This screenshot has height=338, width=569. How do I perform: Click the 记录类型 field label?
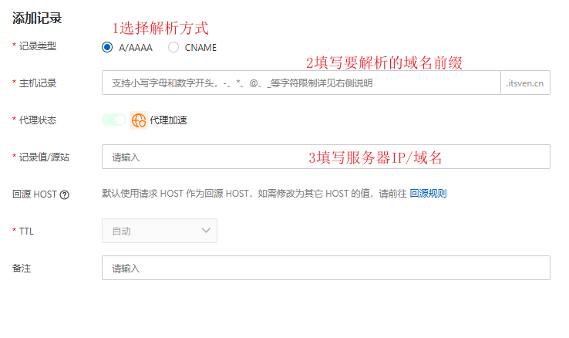pos(37,46)
